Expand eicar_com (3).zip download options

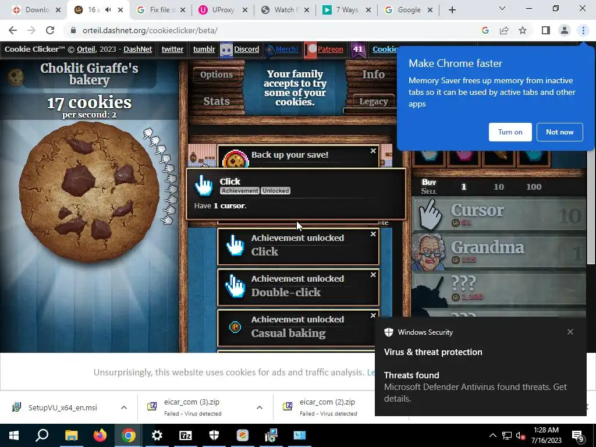[x=259, y=407]
